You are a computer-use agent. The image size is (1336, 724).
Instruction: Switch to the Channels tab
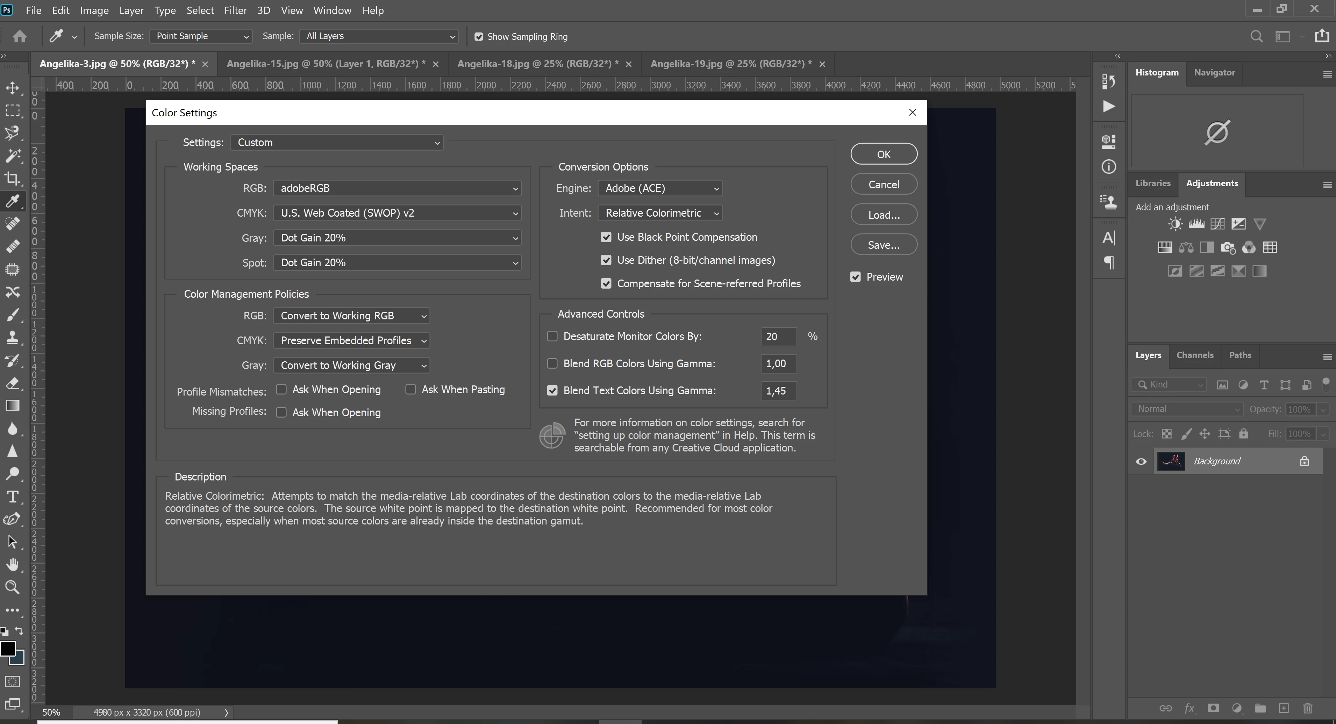[1194, 355]
